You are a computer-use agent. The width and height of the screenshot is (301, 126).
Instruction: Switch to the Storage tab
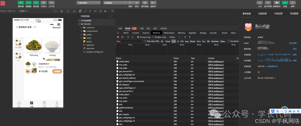pyautogui.click(x=203, y=33)
